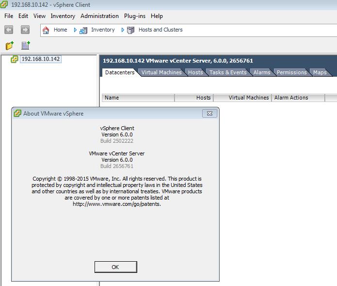Click the Hosts and Clusters breadcrumb text
Screen dimensions: 337x286
pyautogui.click(x=160, y=30)
